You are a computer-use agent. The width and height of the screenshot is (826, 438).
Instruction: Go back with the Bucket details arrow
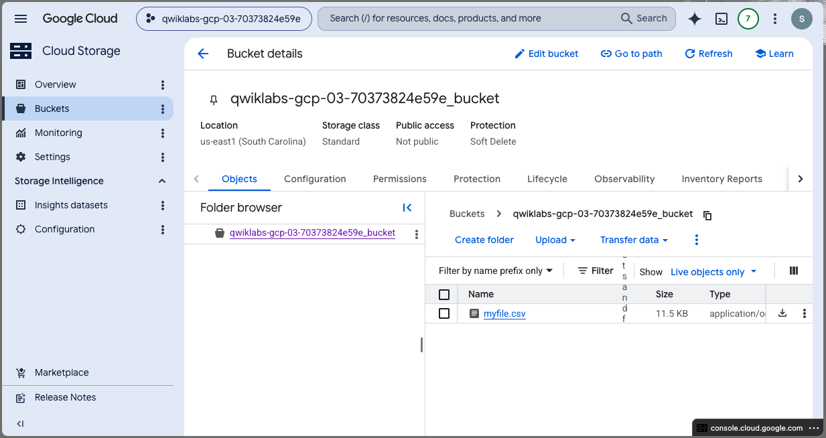(x=203, y=54)
